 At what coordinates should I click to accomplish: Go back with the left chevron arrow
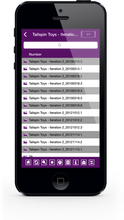pyautogui.click(x=25, y=35)
